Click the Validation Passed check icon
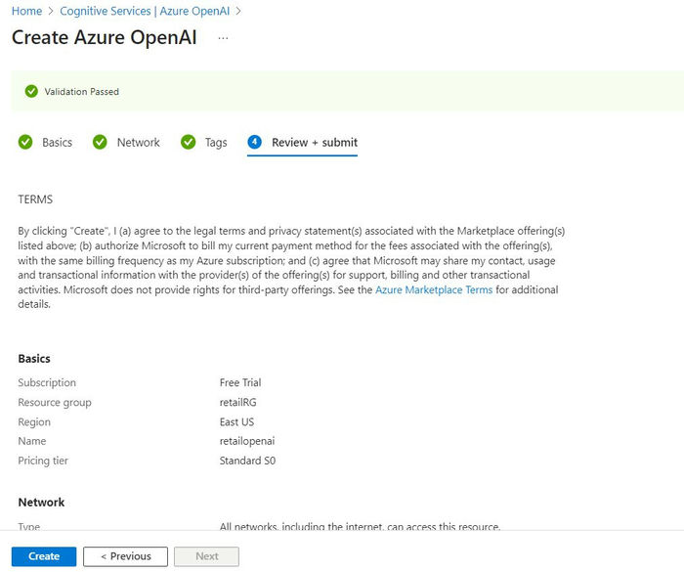Screen dimensions: 684x572 coord(31,92)
